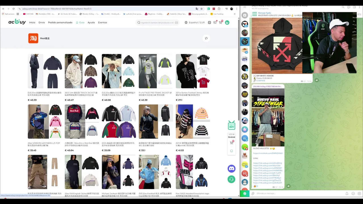
Task: Click the Real shop Taobao logo
Action: (x=33, y=38)
